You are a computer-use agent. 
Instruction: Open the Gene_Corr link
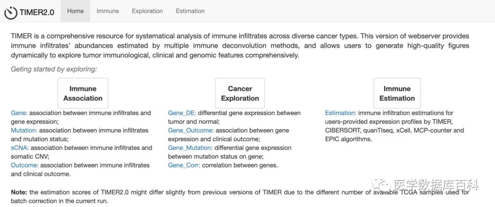pos(184,165)
